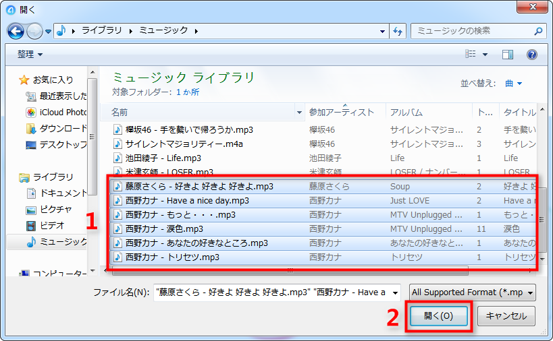Click the star icon beside お気に入り
Viewport: 553px width, 341px height.
click(x=24, y=80)
